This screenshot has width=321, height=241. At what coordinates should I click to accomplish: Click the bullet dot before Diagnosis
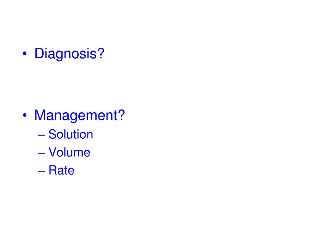[25, 54]
